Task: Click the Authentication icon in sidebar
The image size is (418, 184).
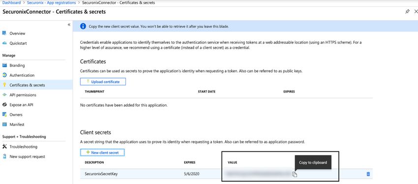Action: [4, 75]
